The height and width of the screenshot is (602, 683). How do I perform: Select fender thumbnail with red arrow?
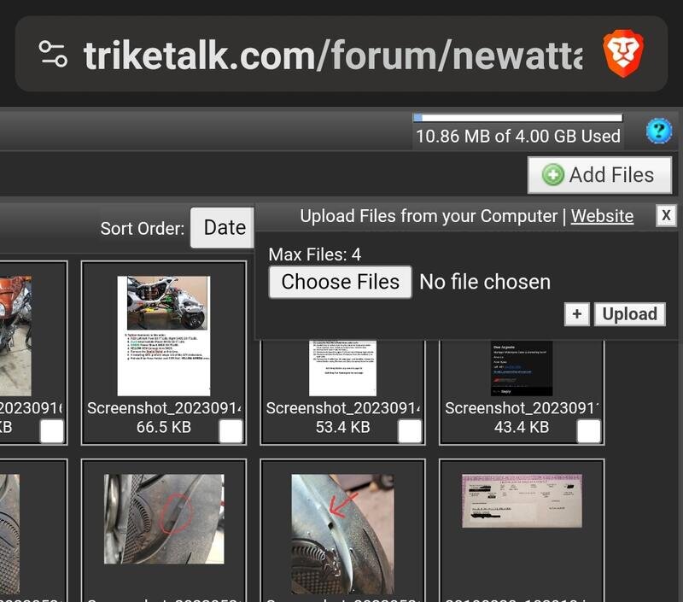pos(343,535)
